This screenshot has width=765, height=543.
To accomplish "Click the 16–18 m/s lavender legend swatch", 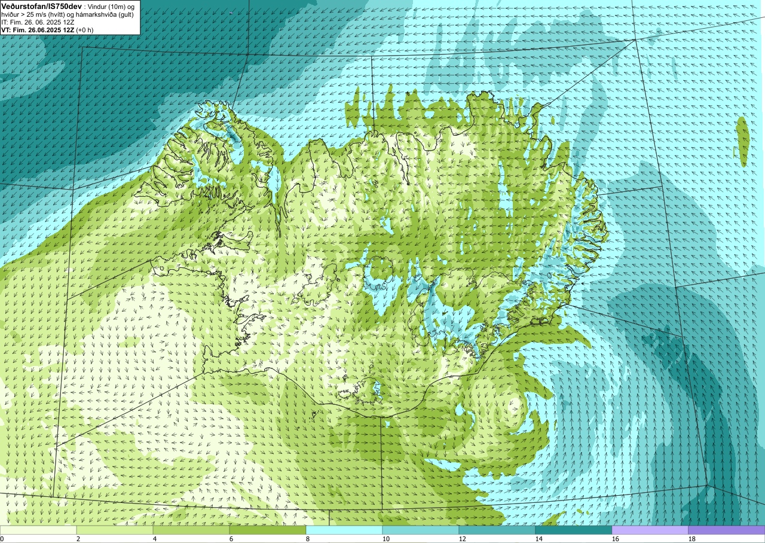I will point(650,530).
